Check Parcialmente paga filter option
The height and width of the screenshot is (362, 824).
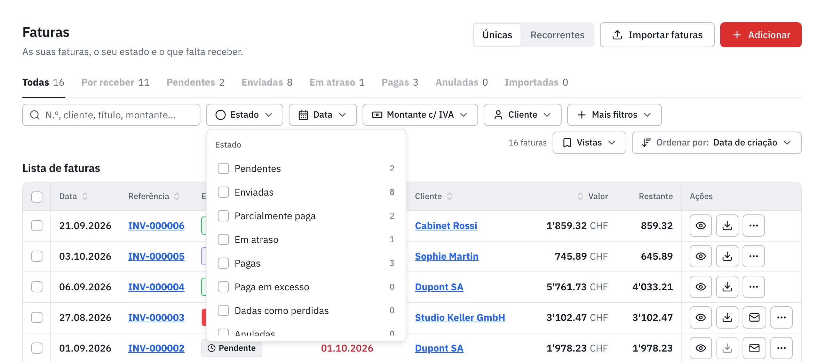point(223,216)
